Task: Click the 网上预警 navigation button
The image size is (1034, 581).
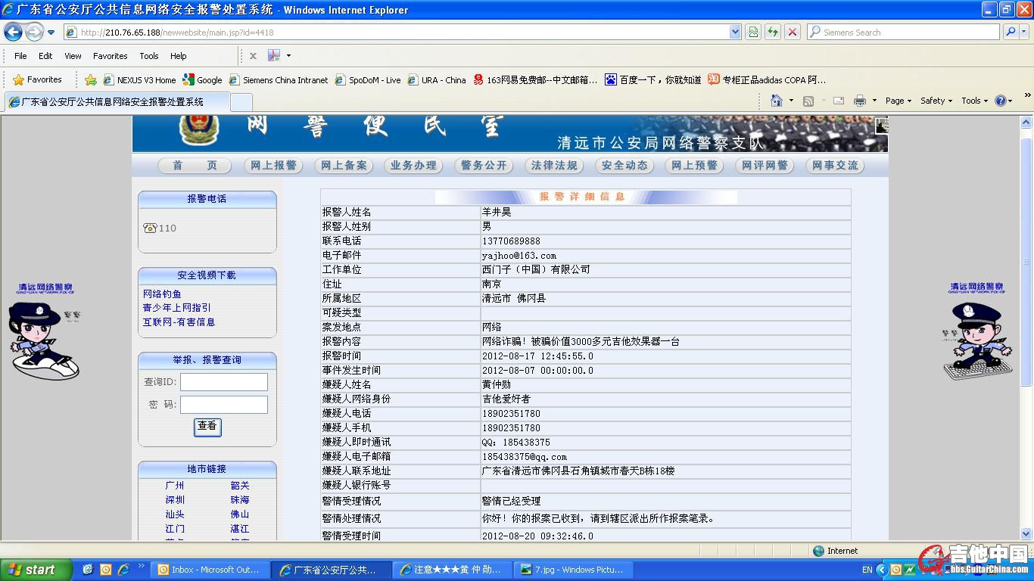Action: tap(694, 165)
